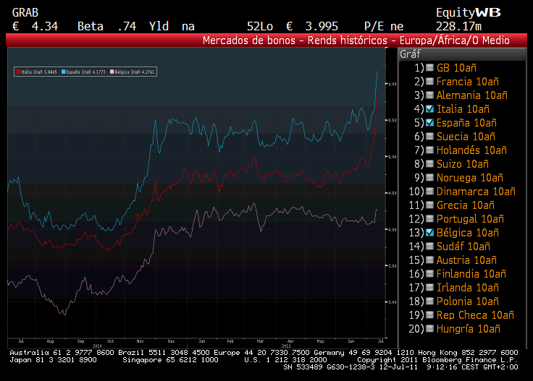Choose the Polonia 10añ label
The height and width of the screenshot is (381, 533).
[467, 301]
